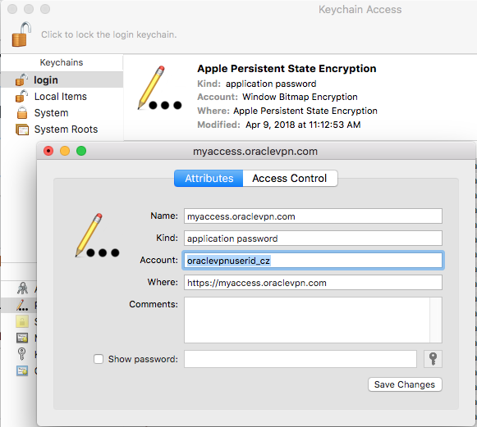Select the All Items keys category icon
The image size is (477, 427).
(x=22, y=288)
